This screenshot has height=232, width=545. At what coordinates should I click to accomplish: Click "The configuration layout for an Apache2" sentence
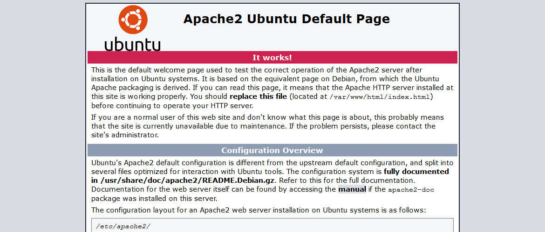259,210
